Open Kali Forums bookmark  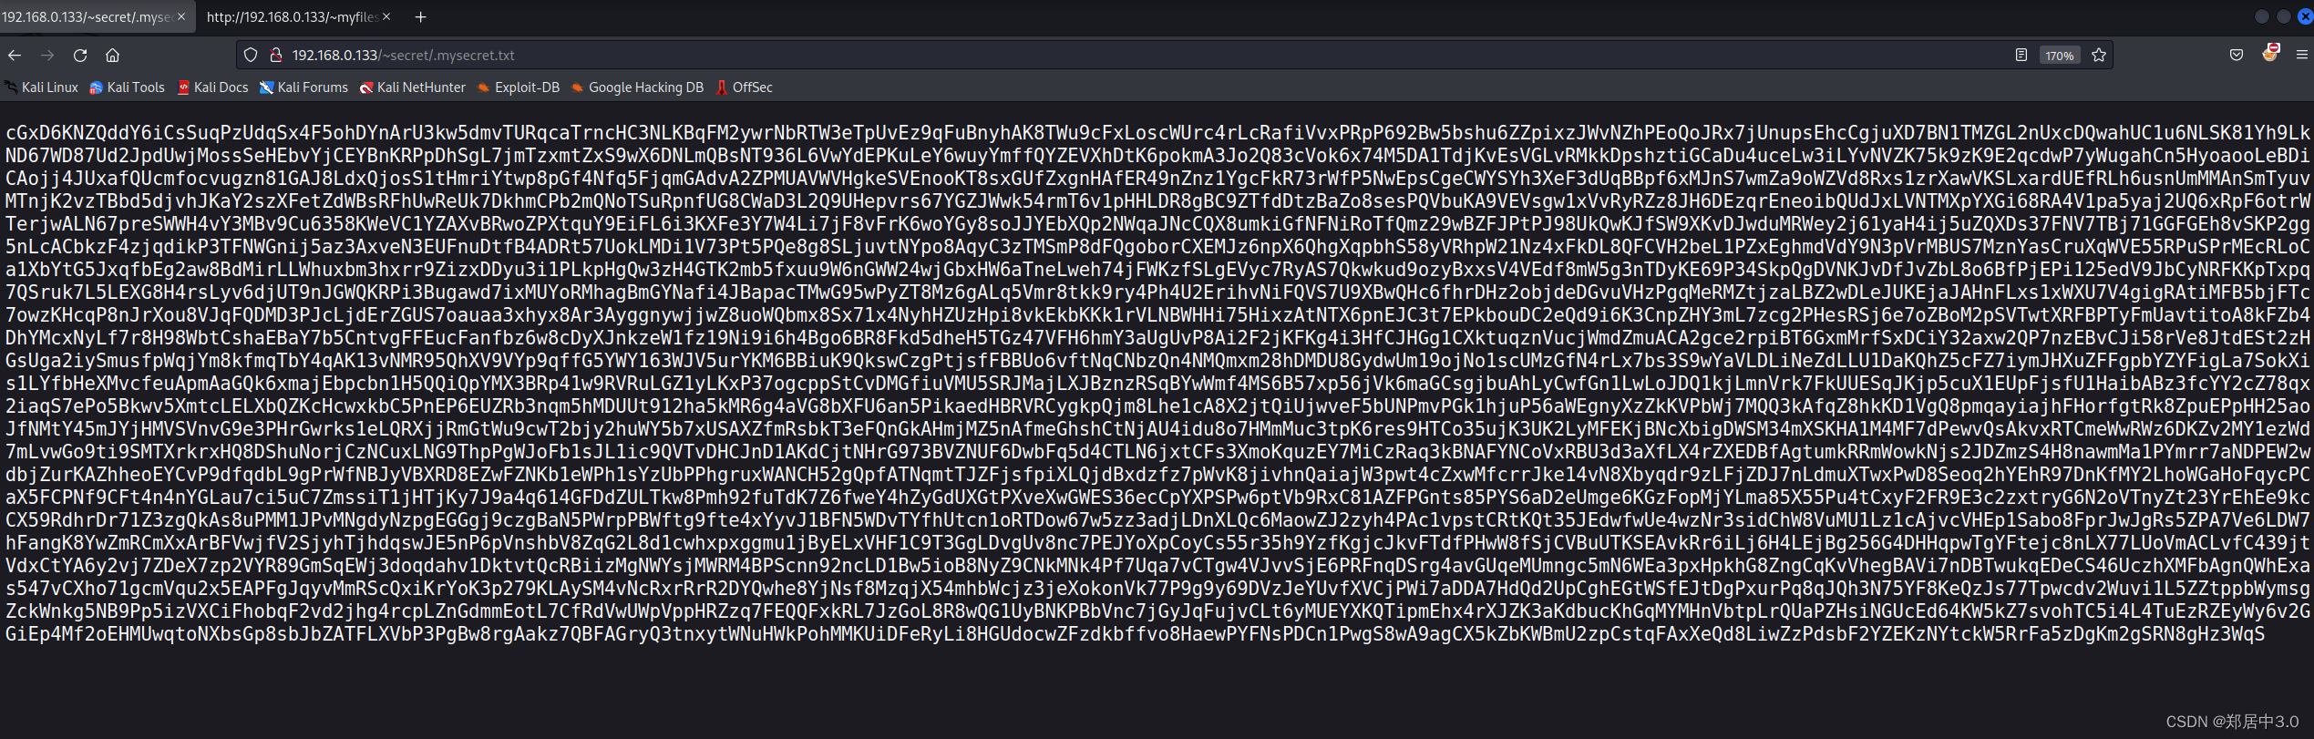pyautogui.click(x=303, y=87)
